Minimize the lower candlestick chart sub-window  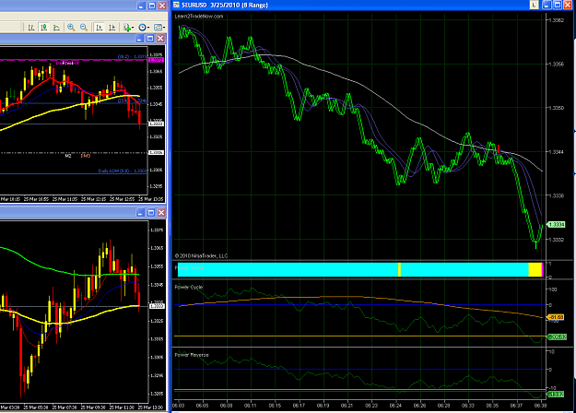pos(141,212)
